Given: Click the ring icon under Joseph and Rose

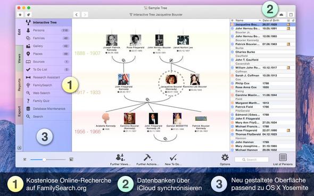Looking at the screenshot, I should [x=123, y=61].
